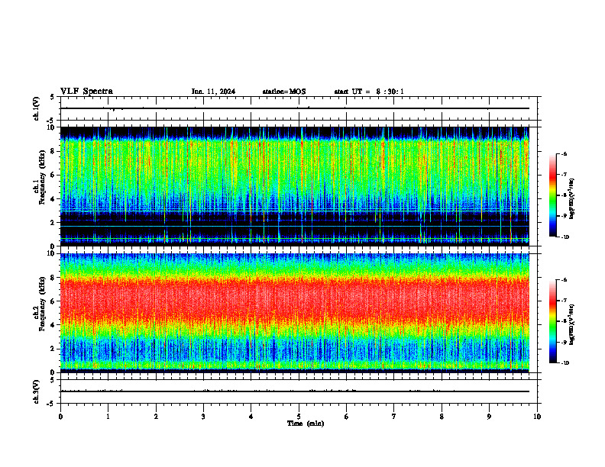Click the ch.1 spectrogram color scale bar
This screenshot has height=467, width=605.
552,195
